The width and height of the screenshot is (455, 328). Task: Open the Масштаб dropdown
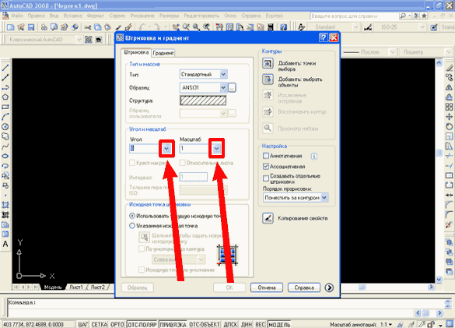click(216, 149)
